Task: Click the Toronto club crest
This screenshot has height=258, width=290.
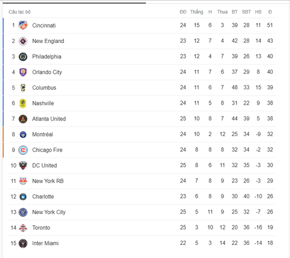Action: point(23,228)
